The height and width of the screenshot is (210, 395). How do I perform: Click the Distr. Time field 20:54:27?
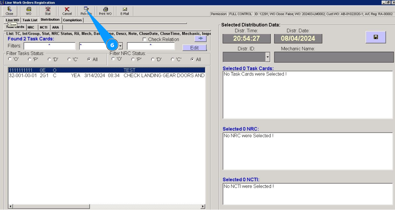(247, 38)
